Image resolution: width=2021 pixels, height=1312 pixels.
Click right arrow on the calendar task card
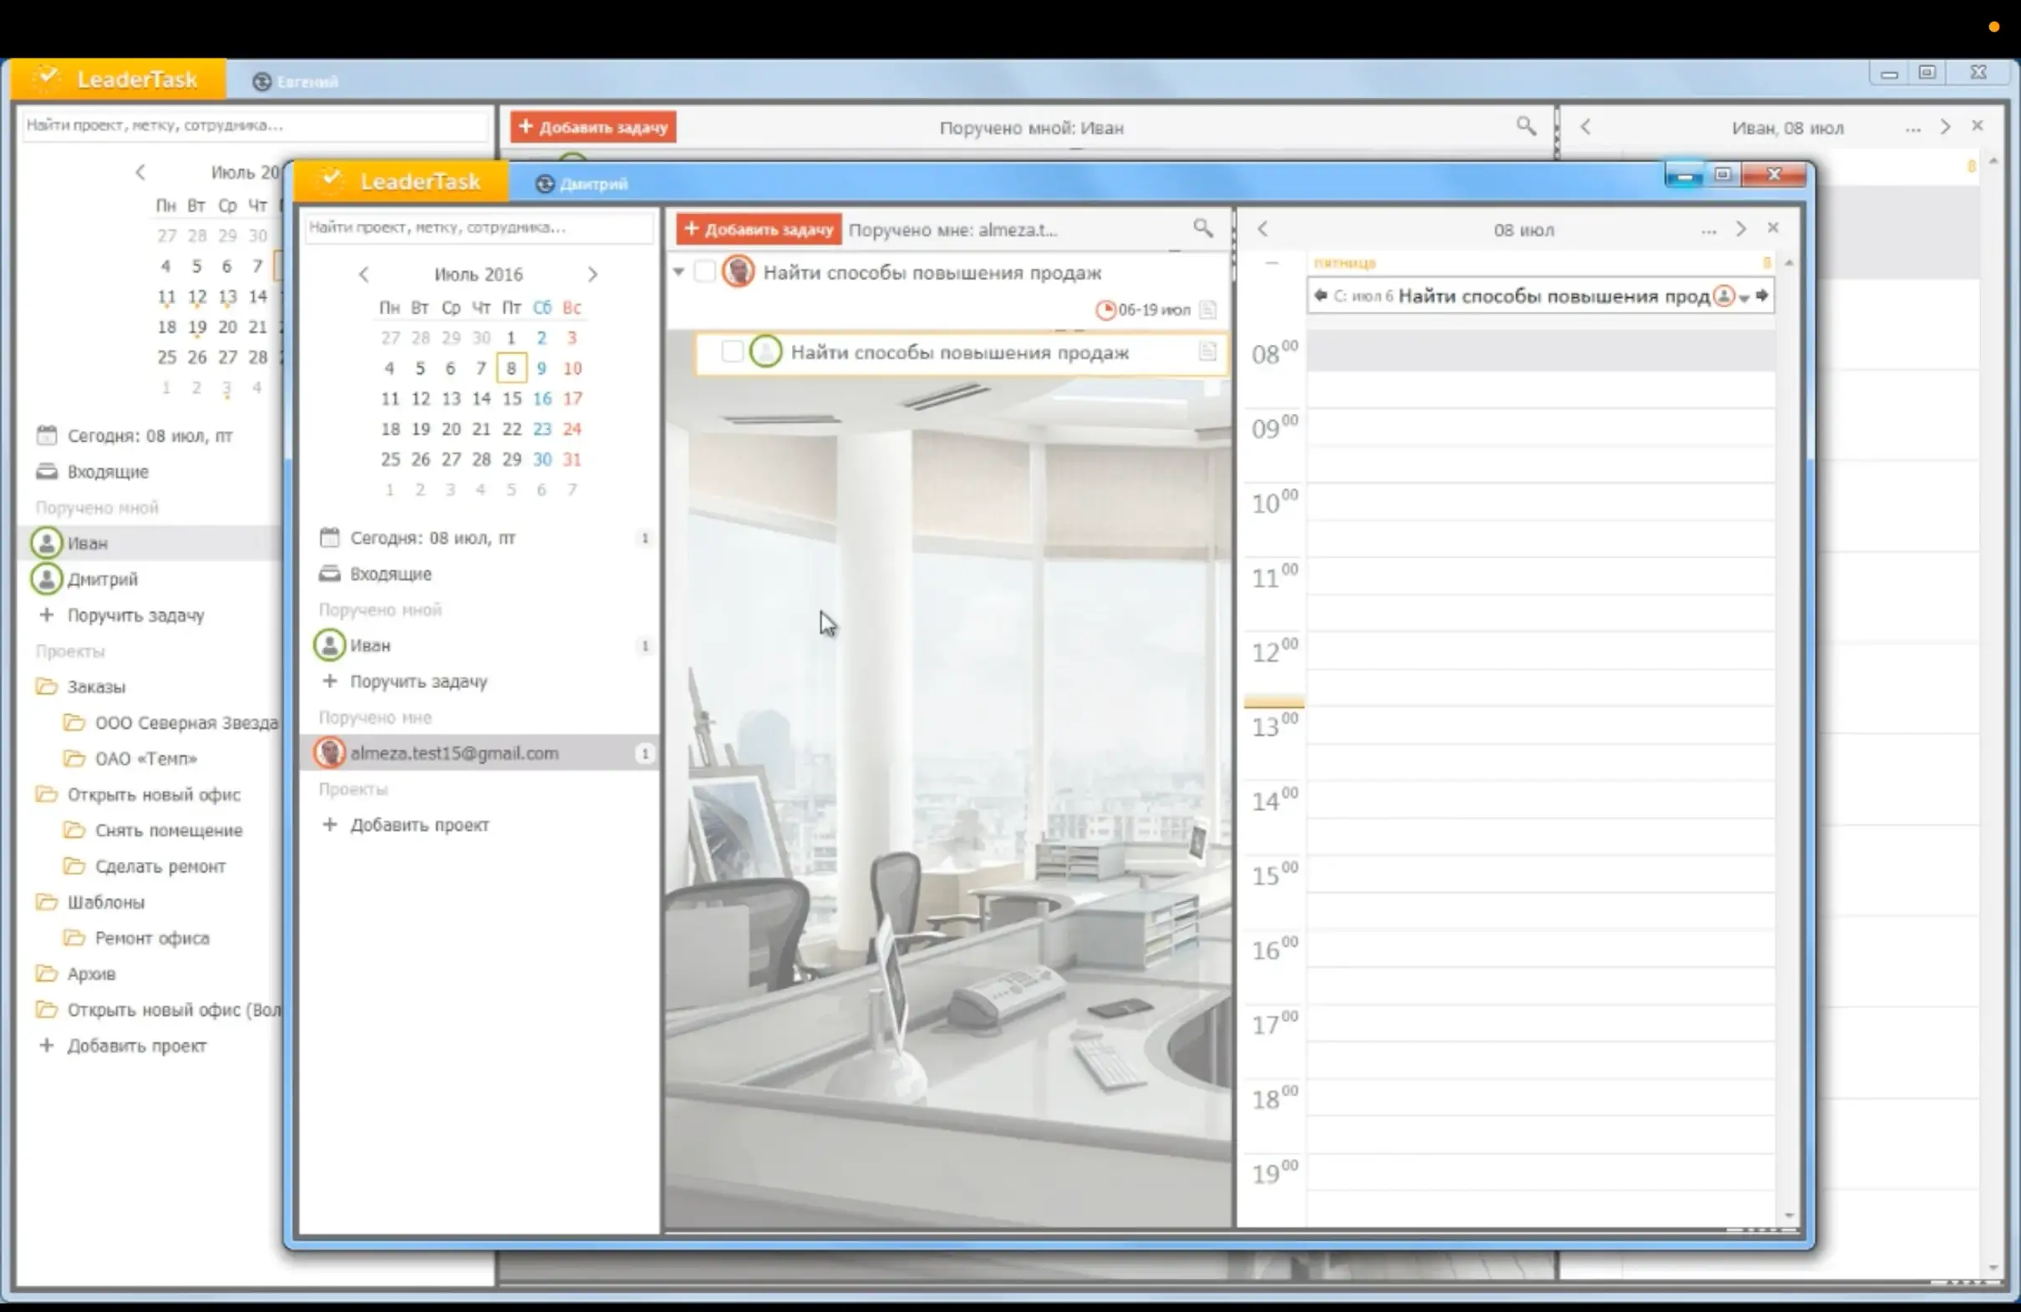[x=1762, y=296]
